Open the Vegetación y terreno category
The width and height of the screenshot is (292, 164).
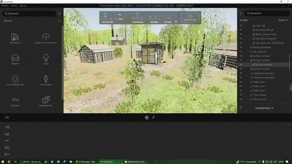(x=46, y=38)
